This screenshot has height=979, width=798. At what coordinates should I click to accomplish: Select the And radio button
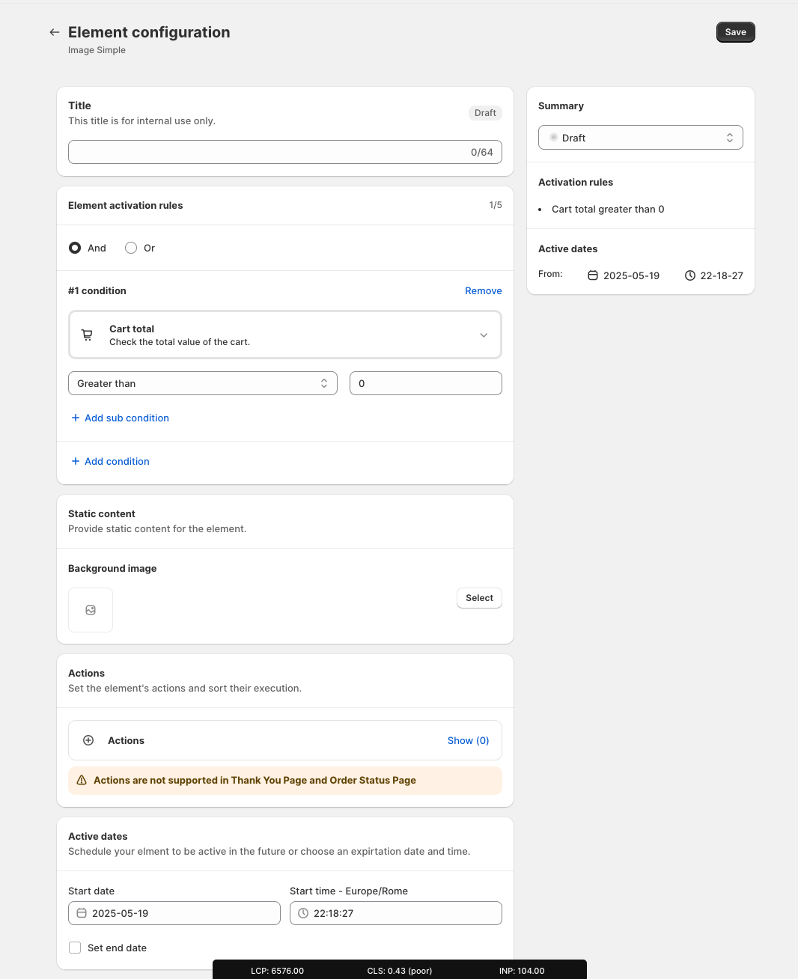pos(75,248)
